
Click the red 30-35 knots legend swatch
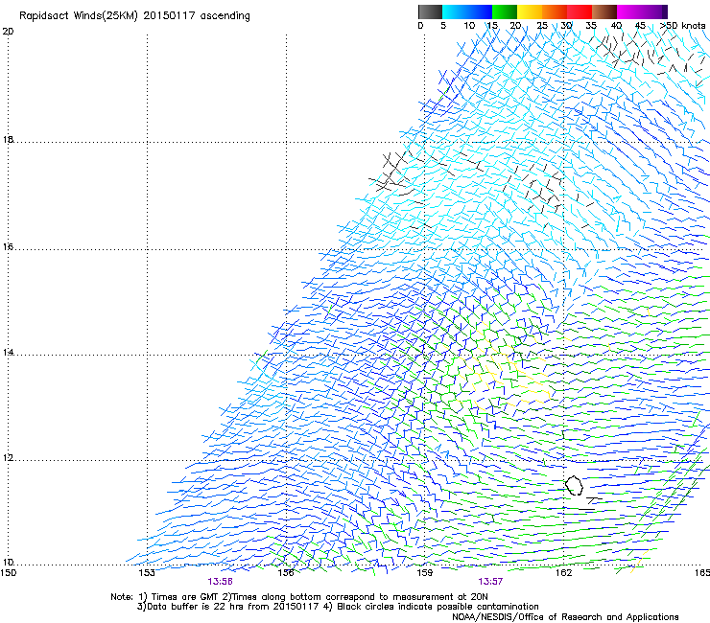pyautogui.click(x=580, y=12)
